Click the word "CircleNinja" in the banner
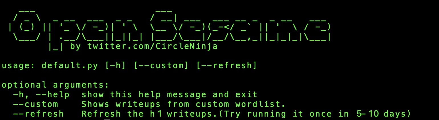The width and height of the screenshot is (439, 120). coord(187,46)
